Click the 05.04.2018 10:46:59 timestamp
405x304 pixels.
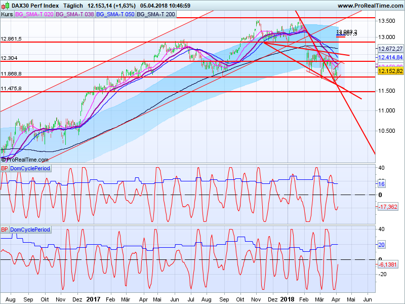(x=166, y=6)
